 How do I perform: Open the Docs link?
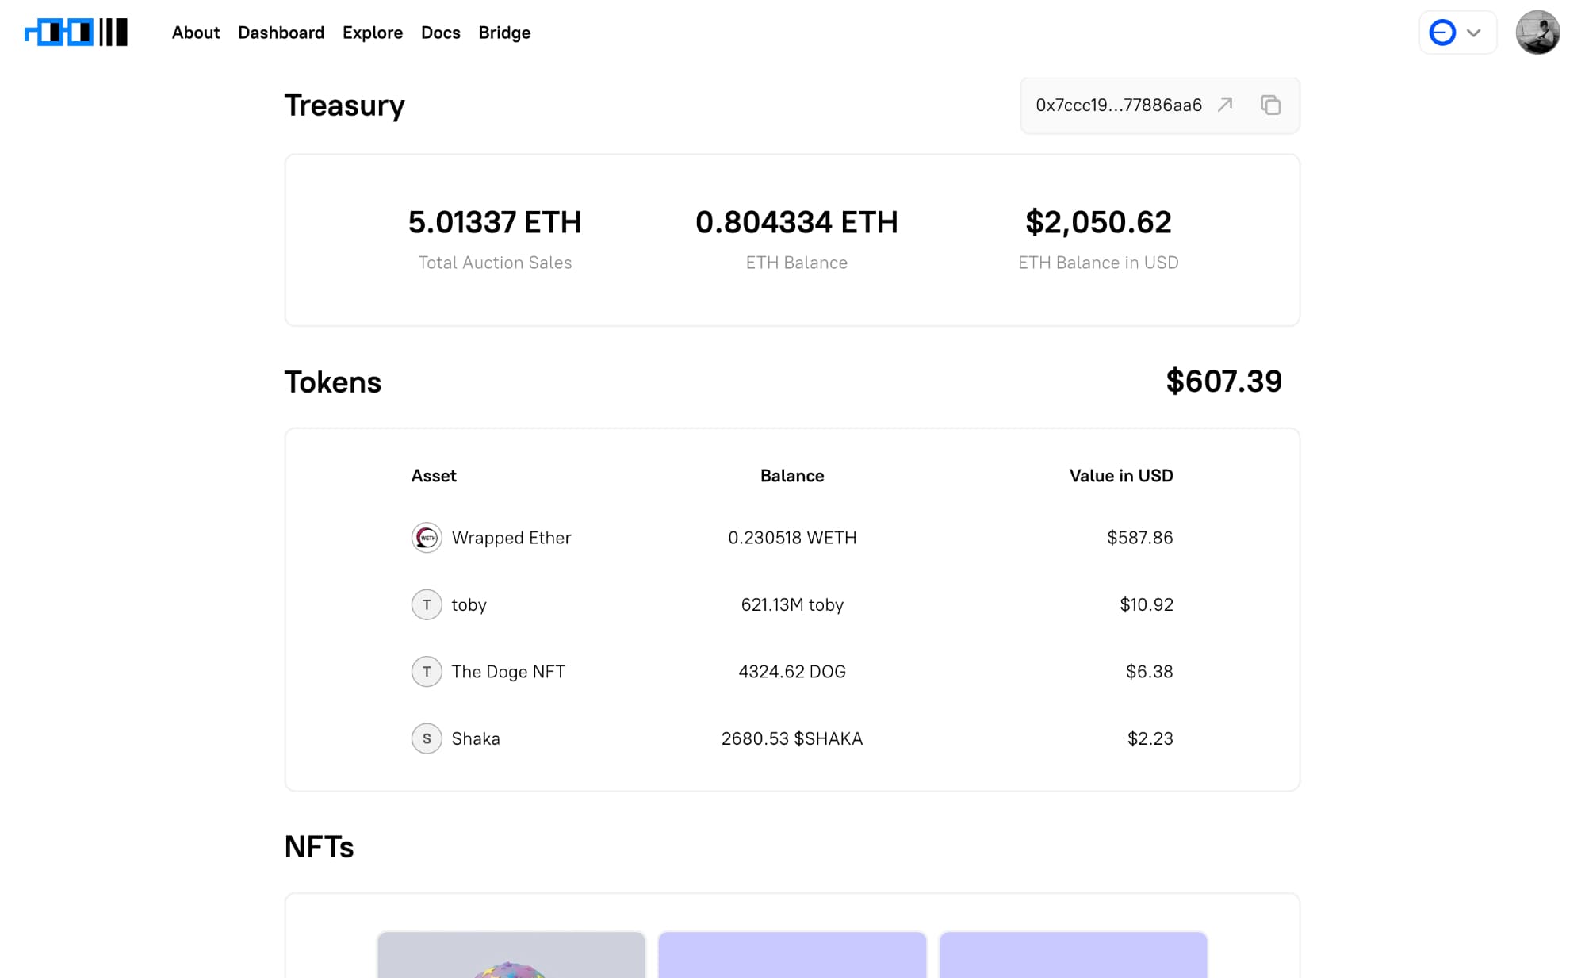click(440, 33)
